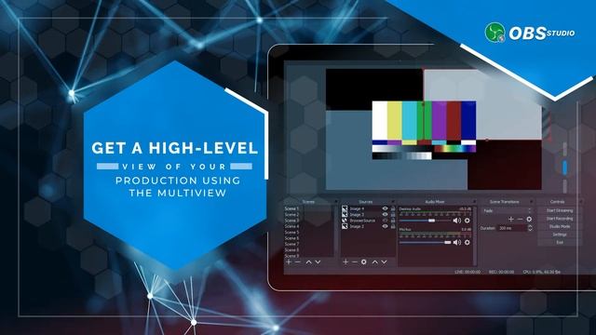
Task: Click the image icon beside Image 3
Action: [345, 215]
